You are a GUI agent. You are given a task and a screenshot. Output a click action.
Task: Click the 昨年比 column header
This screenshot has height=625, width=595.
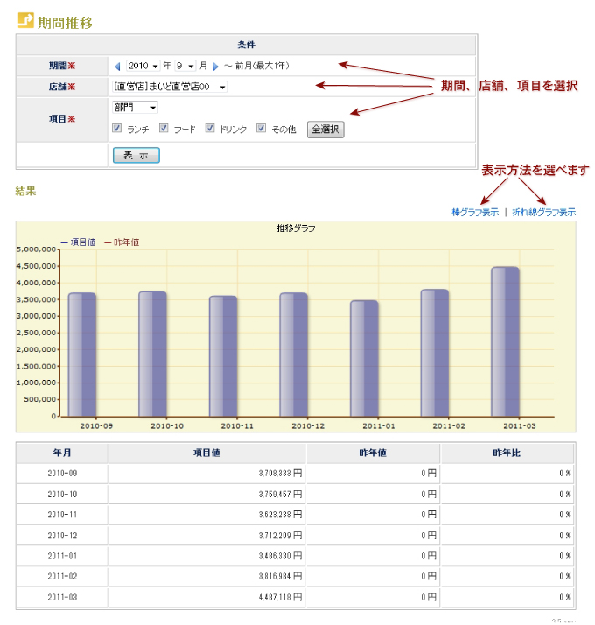pos(507,453)
